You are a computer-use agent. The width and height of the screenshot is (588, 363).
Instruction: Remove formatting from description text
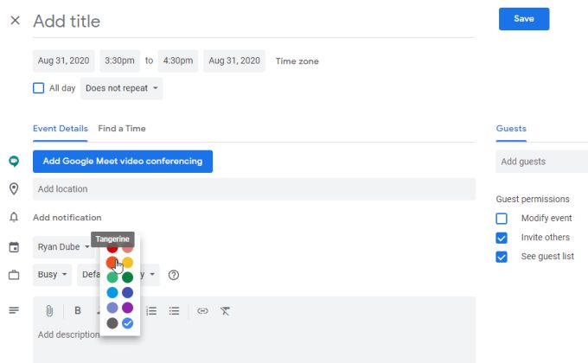225,311
